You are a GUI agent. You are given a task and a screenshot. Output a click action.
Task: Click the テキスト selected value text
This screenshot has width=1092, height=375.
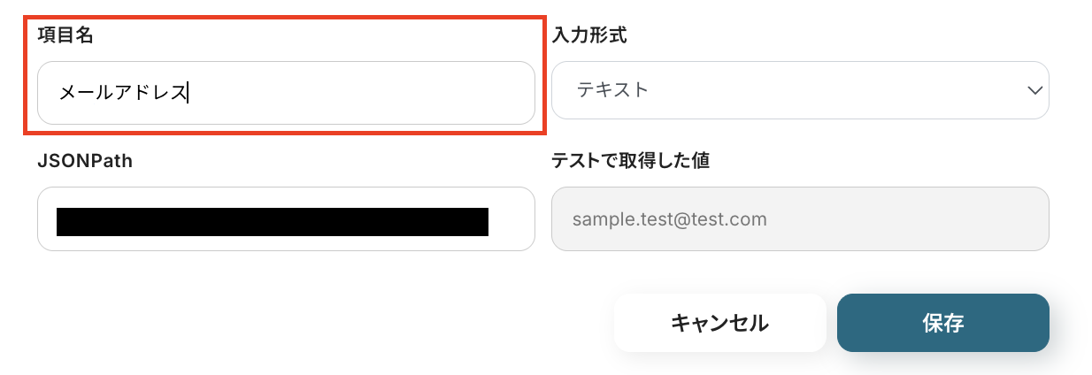(612, 90)
